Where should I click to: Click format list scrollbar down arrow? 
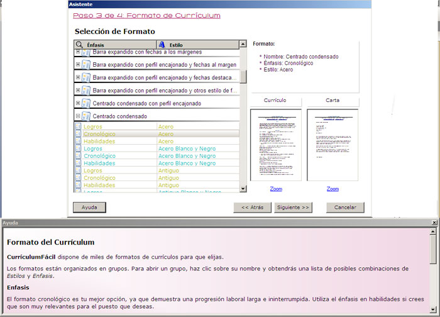point(243,189)
